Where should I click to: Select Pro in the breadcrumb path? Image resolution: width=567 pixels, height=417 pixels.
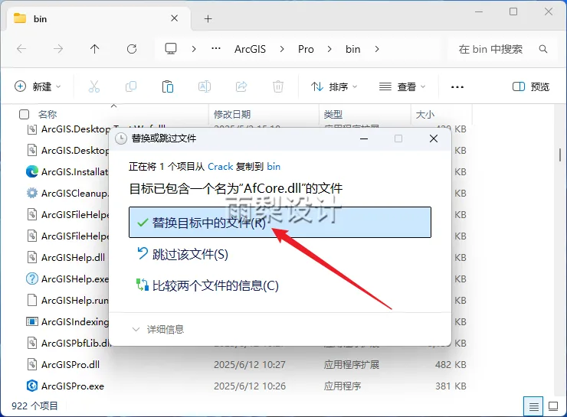point(306,49)
